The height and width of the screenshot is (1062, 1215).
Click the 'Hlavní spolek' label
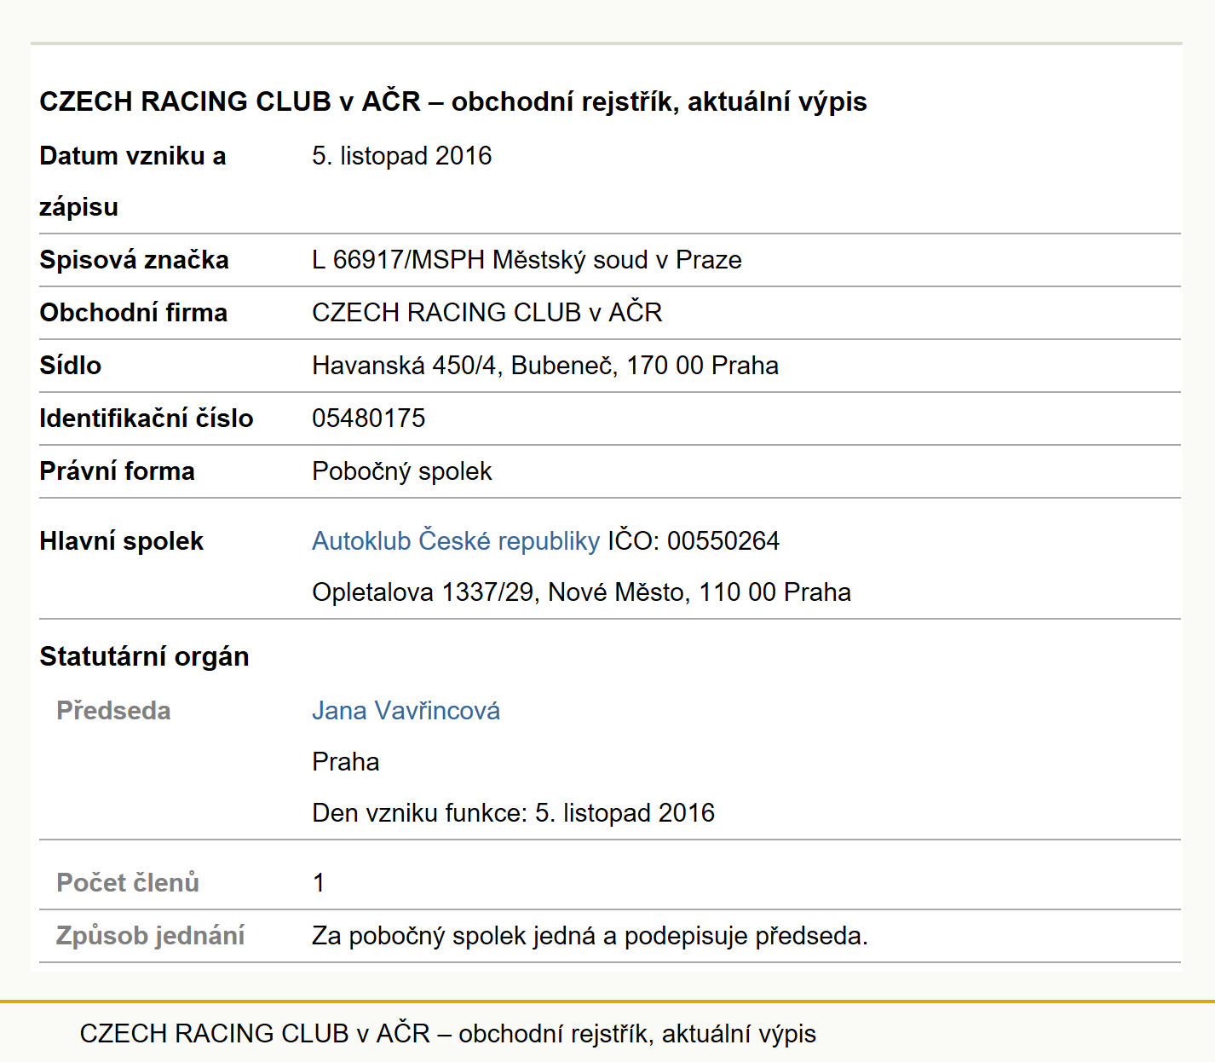pos(122,541)
